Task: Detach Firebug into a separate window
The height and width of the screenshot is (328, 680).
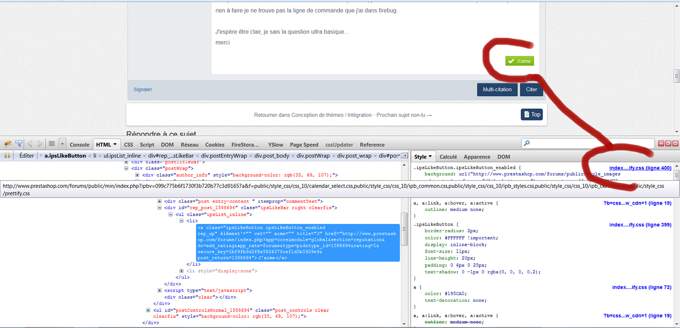Action: tap(668, 143)
